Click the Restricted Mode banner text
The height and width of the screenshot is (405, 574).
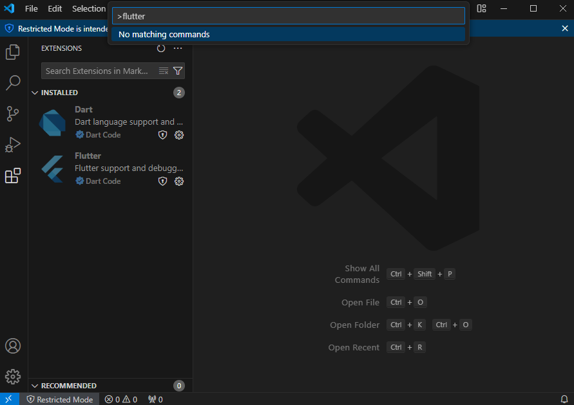(63, 28)
